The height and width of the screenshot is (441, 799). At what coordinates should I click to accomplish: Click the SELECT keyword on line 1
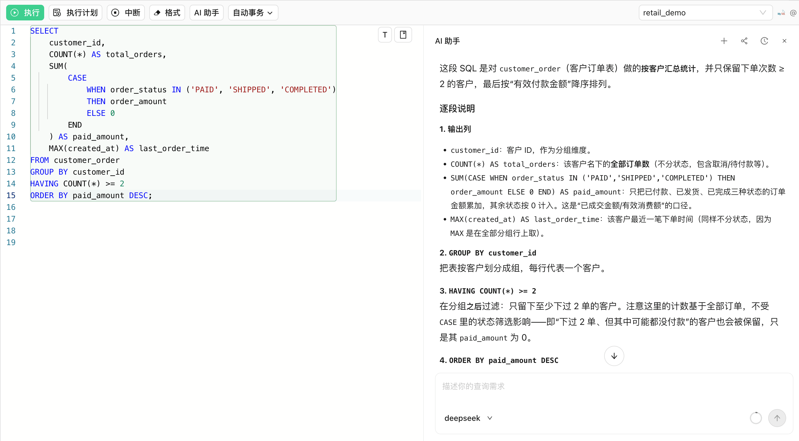pyautogui.click(x=44, y=31)
